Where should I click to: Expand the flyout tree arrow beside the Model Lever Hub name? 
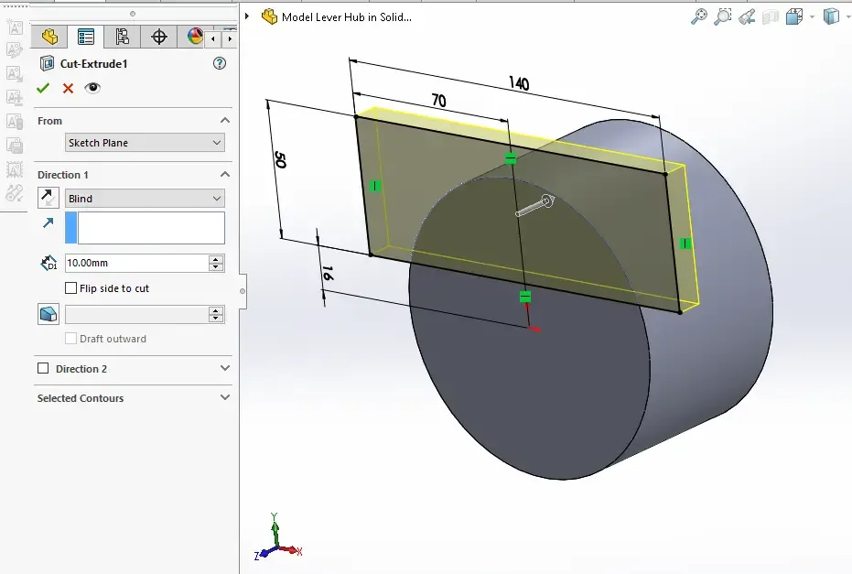247,16
